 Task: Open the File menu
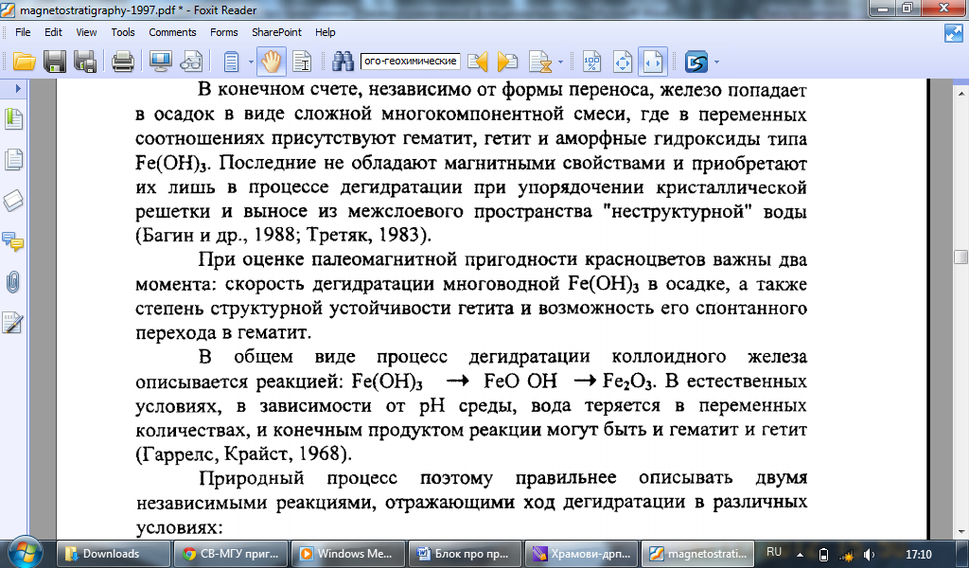(23, 32)
